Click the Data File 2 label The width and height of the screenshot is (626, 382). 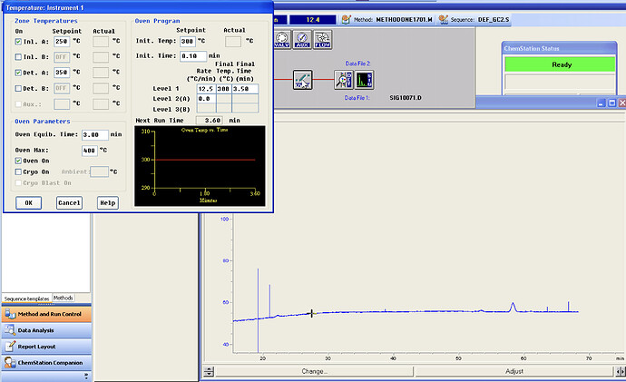pyautogui.click(x=357, y=64)
